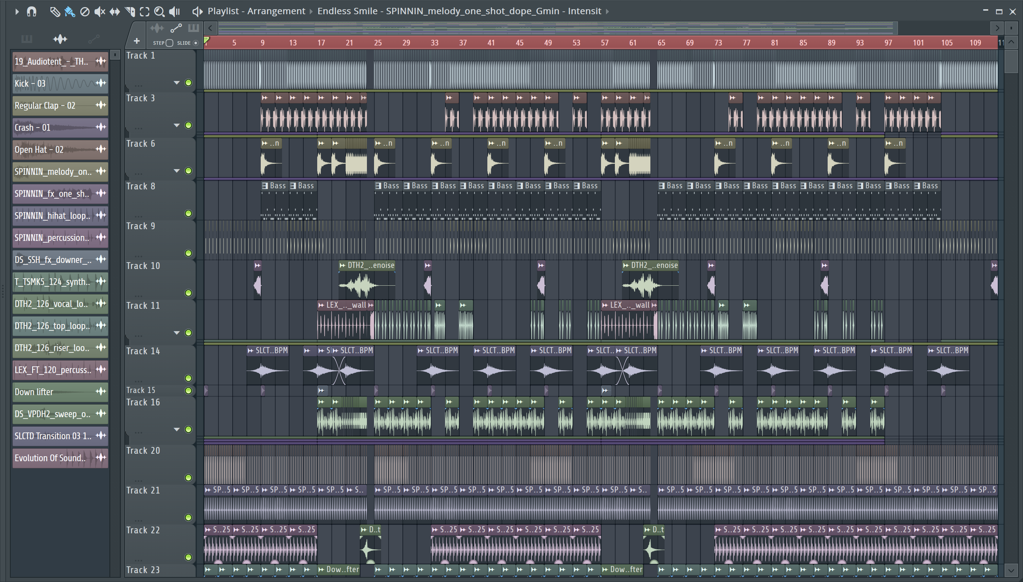Screen dimensions: 1023x582
Task: Click waveform icon of Down lifter
Action: 101,391
